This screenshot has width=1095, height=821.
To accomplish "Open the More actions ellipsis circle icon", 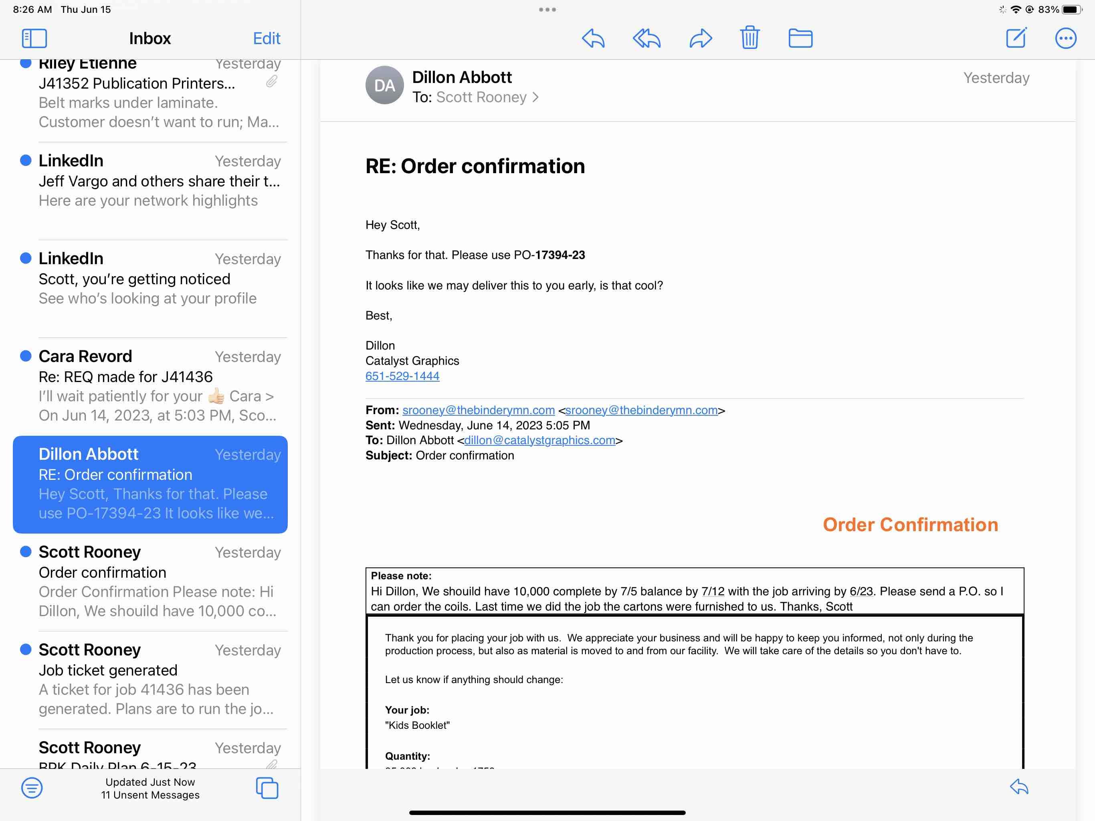I will (x=1065, y=38).
